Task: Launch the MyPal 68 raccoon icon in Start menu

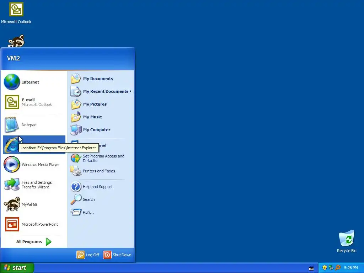Action: click(12, 204)
